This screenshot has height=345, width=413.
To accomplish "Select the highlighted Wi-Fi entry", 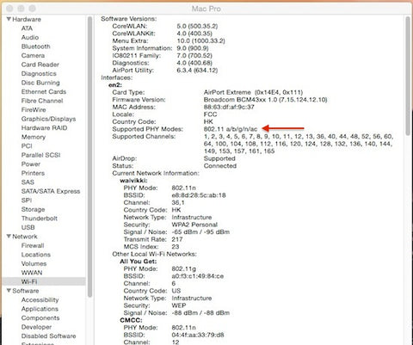I will pyautogui.click(x=44, y=281).
